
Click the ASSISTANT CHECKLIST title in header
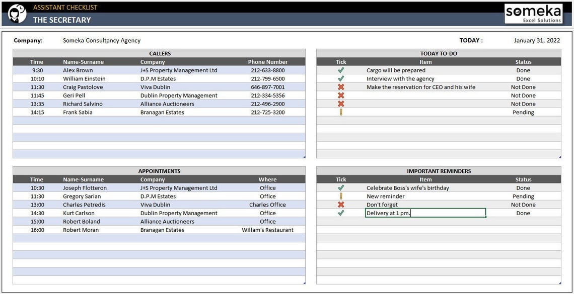pyautogui.click(x=65, y=7)
